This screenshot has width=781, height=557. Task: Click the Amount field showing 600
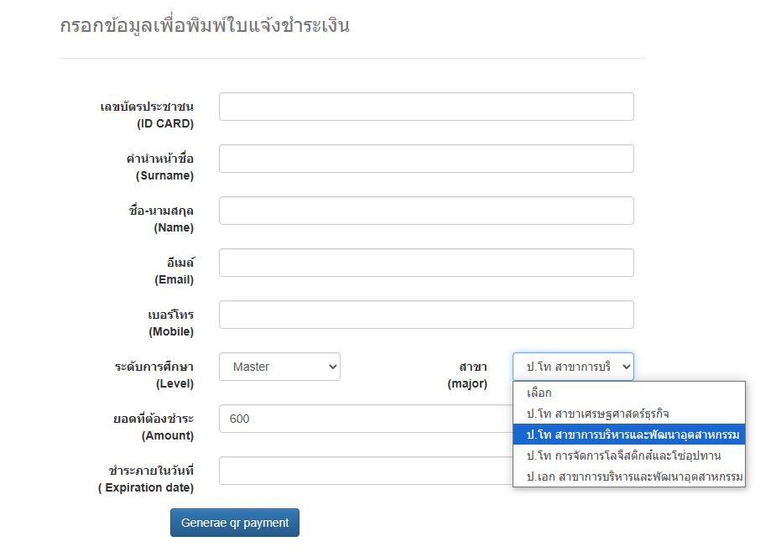click(x=366, y=419)
